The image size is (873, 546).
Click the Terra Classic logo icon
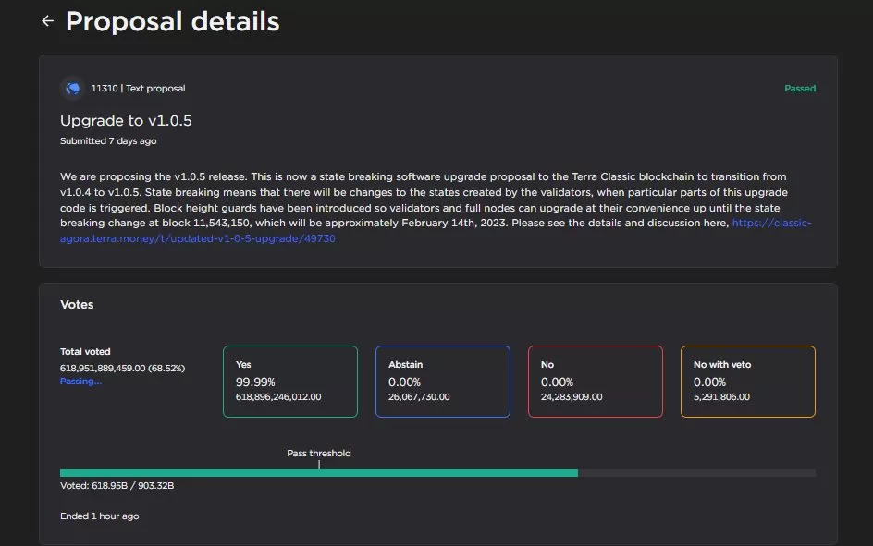point(72,88)
